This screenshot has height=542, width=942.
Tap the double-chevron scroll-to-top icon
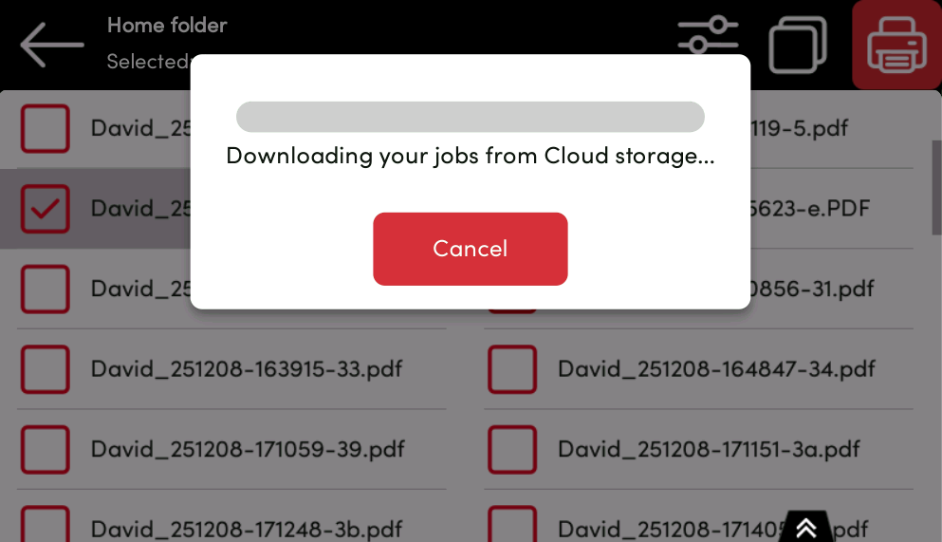[x=806, y=528]
